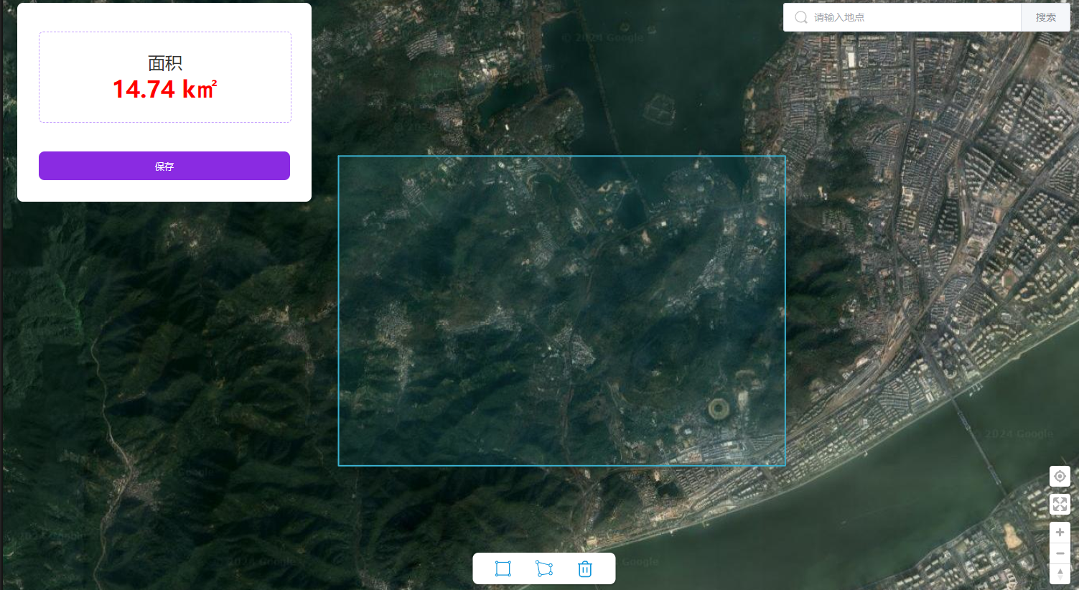Select the rectangle drawing tool

503,569
